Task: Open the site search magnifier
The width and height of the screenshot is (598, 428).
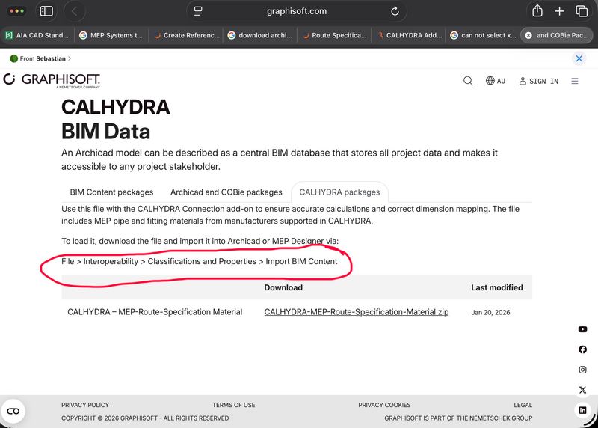Action: 468,81
